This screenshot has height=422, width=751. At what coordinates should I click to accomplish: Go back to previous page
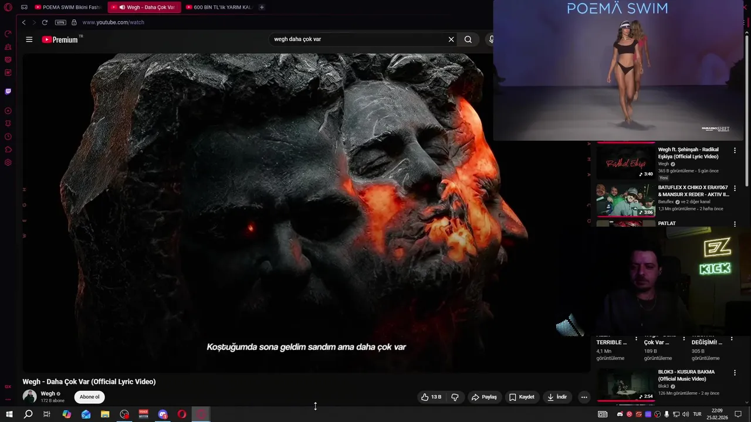(x=23, y=22)
